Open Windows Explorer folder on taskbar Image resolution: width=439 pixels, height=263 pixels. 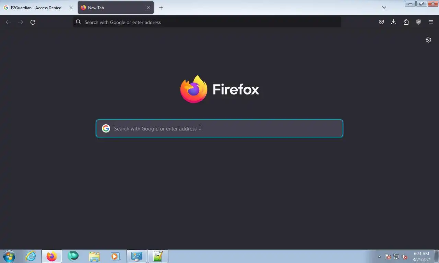click(94, 256)
